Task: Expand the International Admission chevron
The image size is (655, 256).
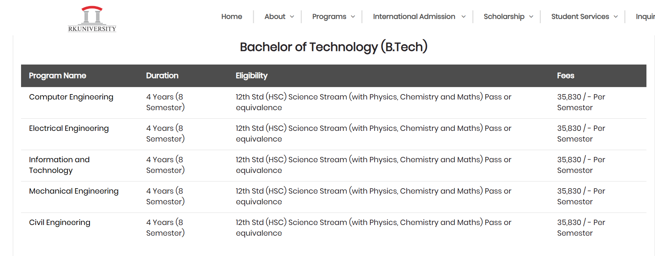Action: (463, 17)
